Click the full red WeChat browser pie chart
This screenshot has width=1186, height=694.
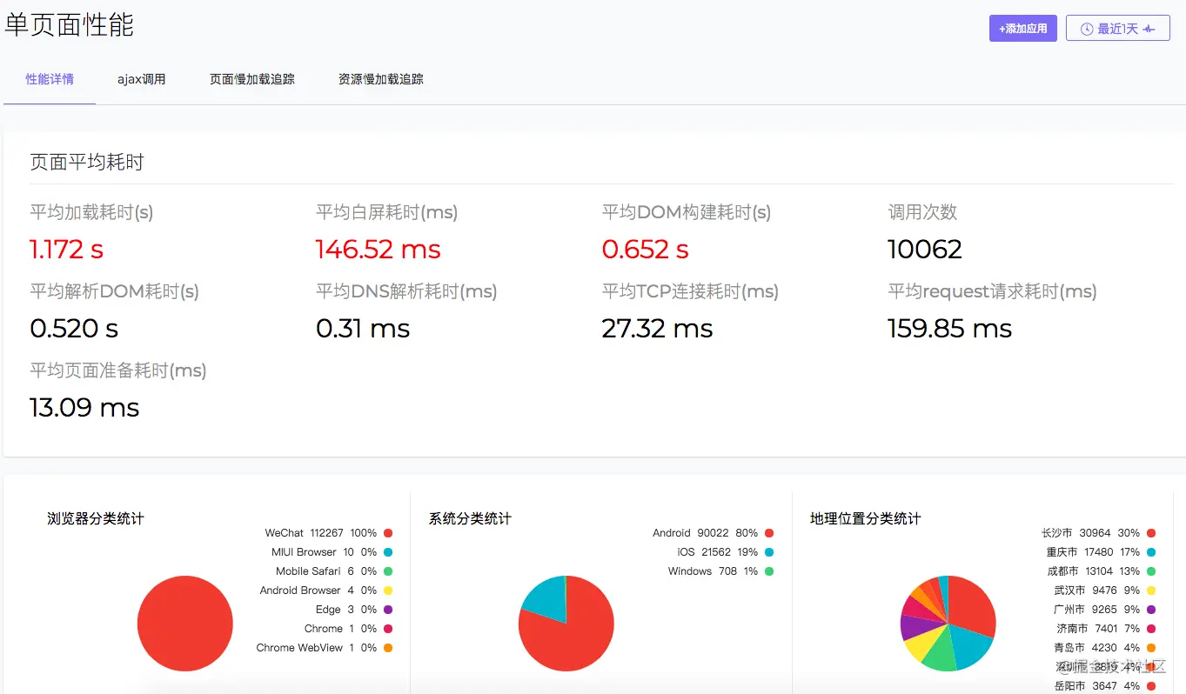pos(185,624)
